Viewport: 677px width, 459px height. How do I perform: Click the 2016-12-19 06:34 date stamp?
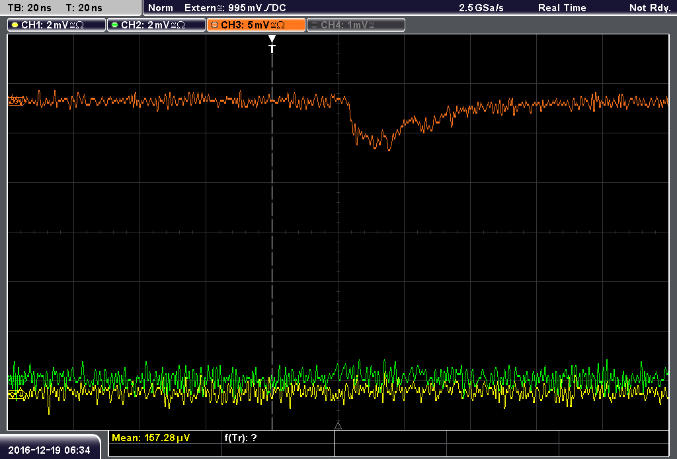point(49,450)
